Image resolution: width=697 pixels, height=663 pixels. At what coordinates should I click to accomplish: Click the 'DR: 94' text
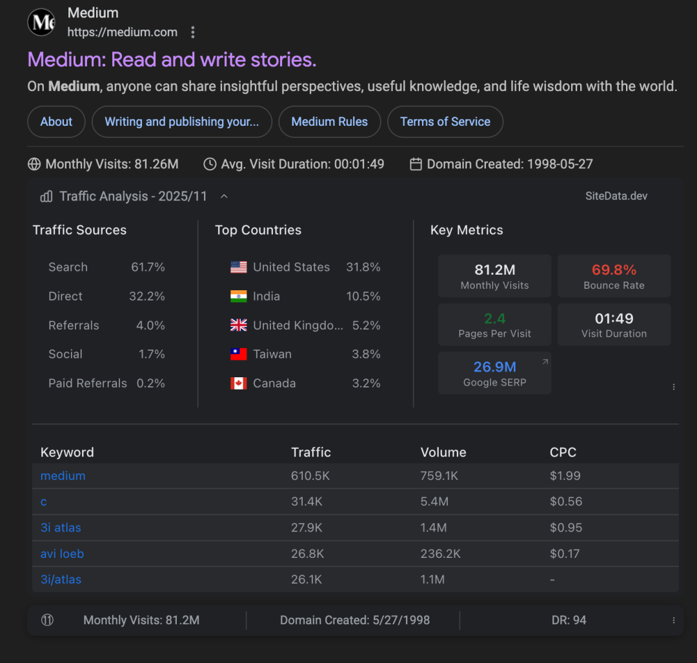coord(569,620)
